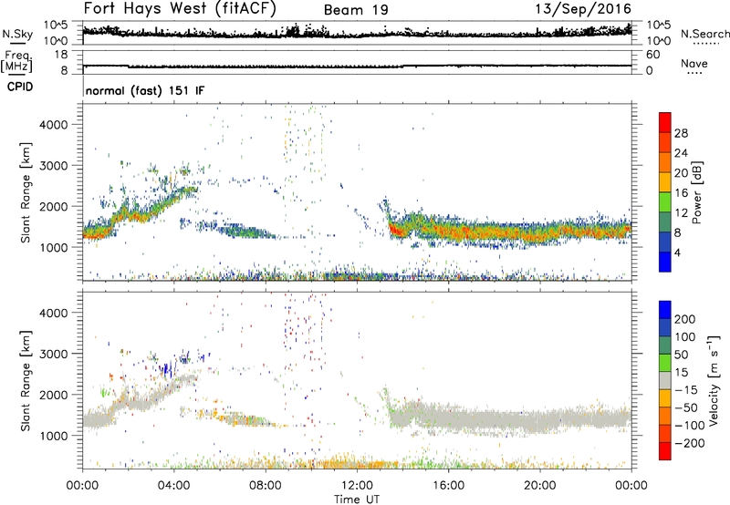
Task: Click the 'Beam 19' label
Action: coord(356,10)
